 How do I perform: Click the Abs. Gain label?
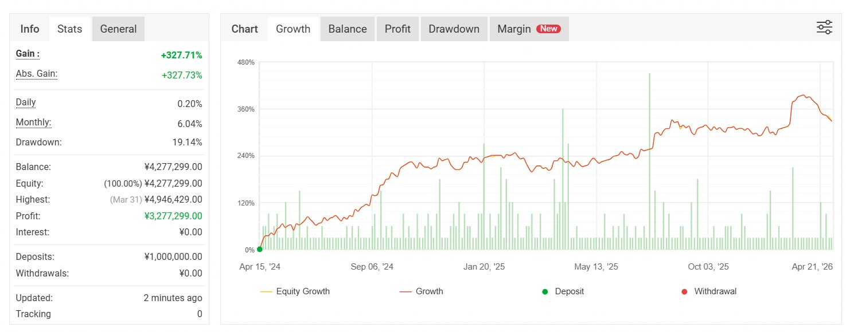pos(37,74)
